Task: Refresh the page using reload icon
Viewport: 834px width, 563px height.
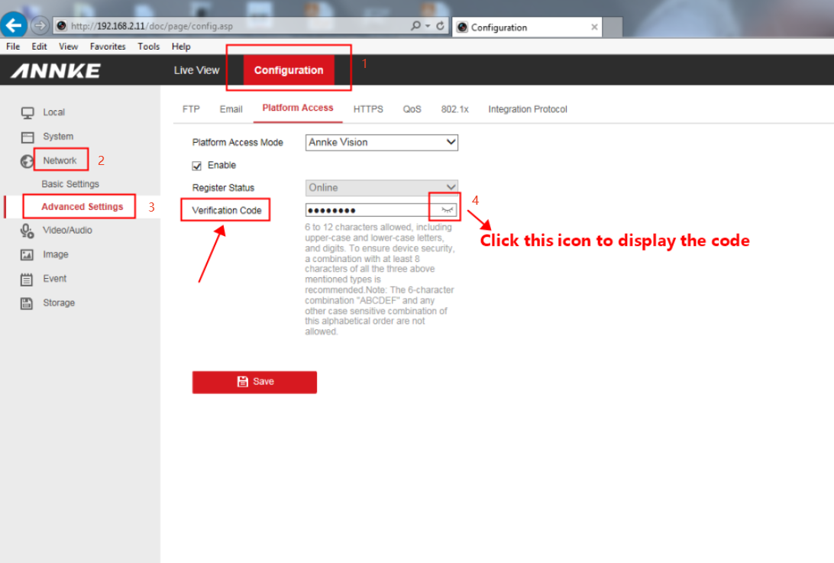Action: pos(441,26)
